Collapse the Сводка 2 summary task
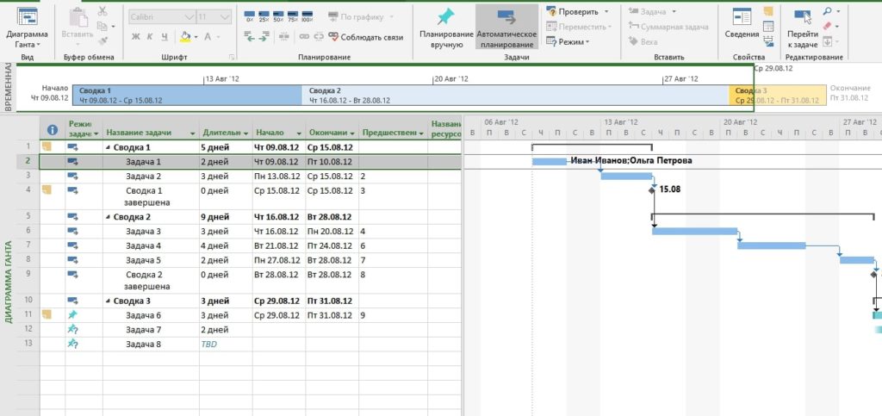Viewport: 882px width, 416px height. [108, 217]
